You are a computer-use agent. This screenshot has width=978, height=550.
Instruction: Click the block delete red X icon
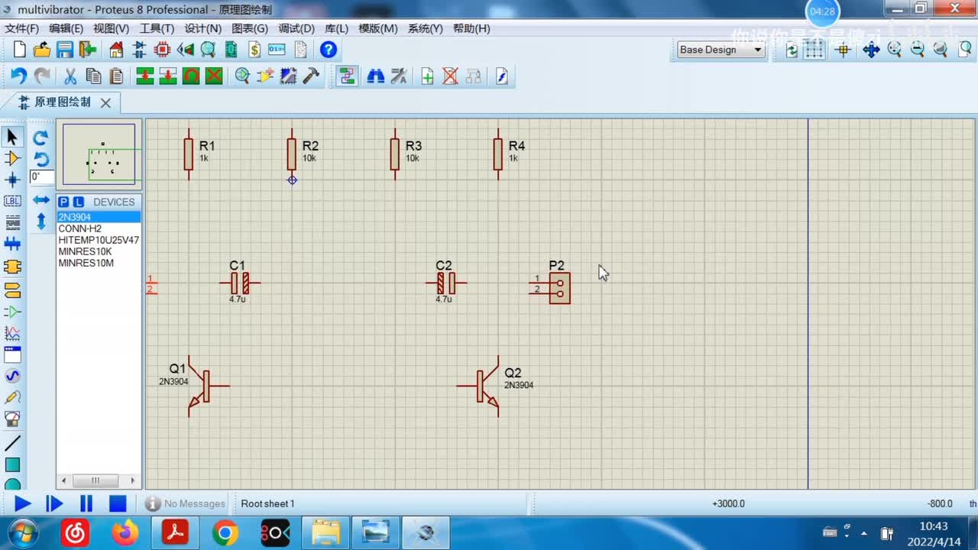pyautogui.click(x=214, y=76)
